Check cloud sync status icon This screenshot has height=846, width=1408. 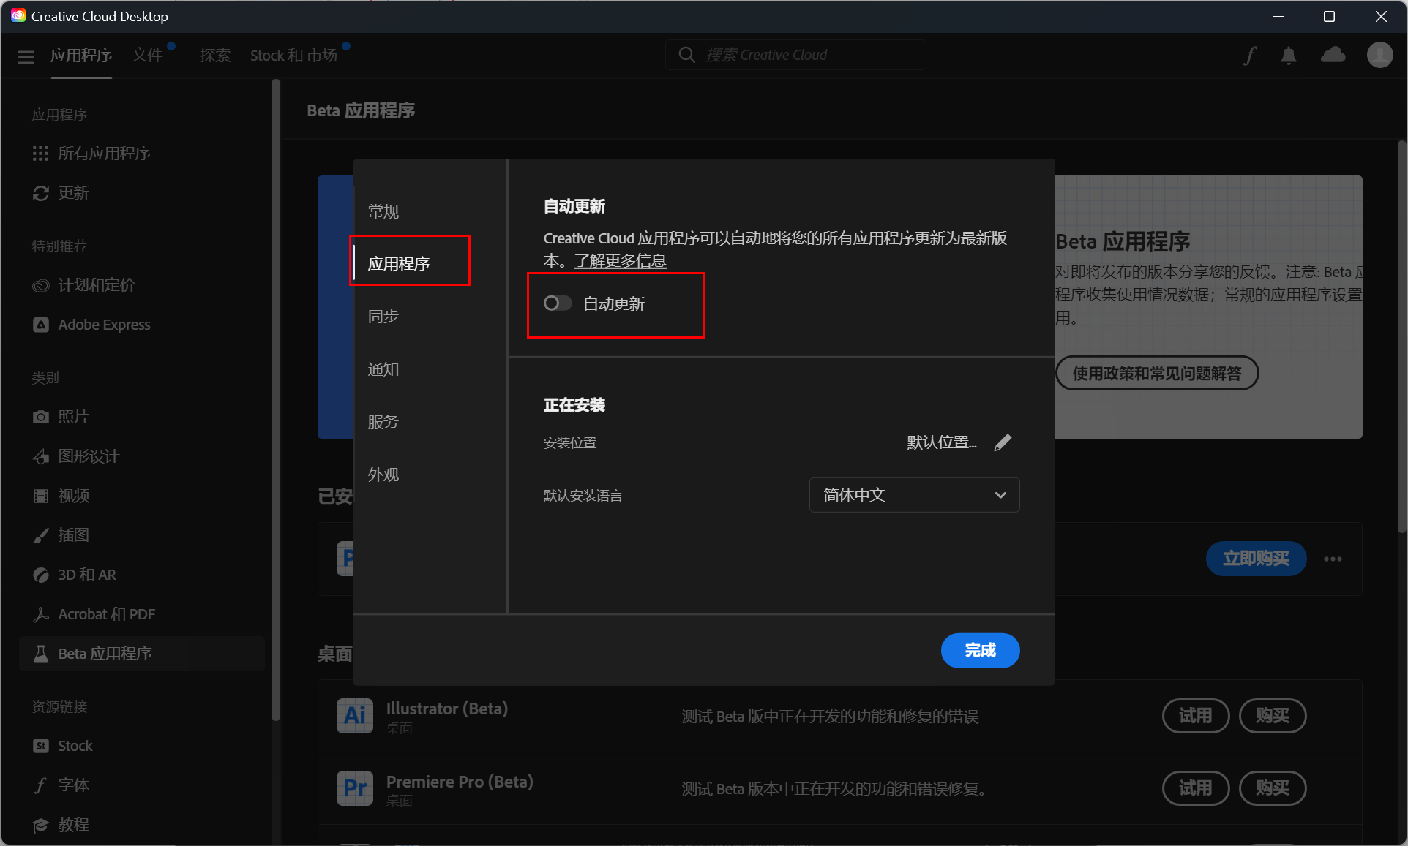[1333, 55]
